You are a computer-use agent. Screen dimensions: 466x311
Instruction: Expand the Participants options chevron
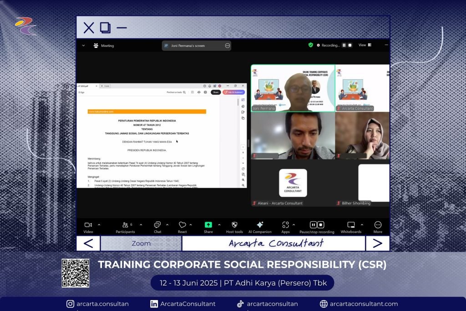141,224
